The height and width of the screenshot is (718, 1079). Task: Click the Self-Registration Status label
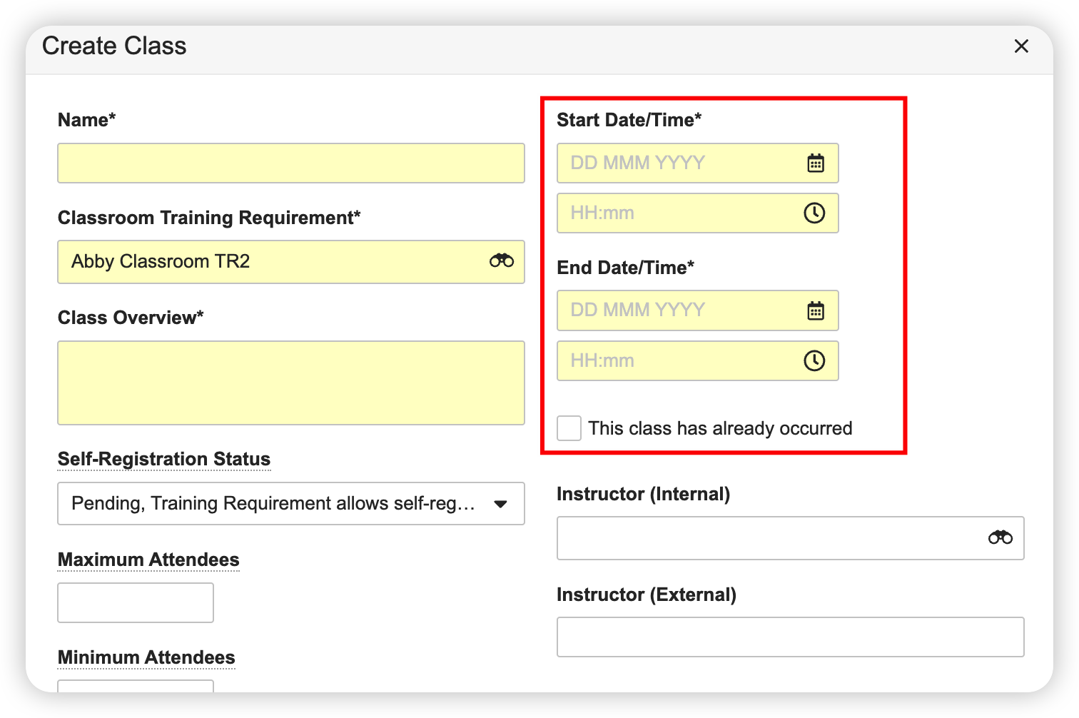(x=164, y=459)
